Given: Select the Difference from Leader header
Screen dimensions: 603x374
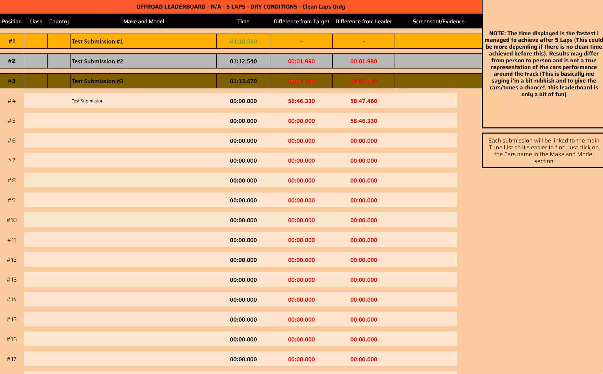Looking at the screenshot, I should 364,21.
